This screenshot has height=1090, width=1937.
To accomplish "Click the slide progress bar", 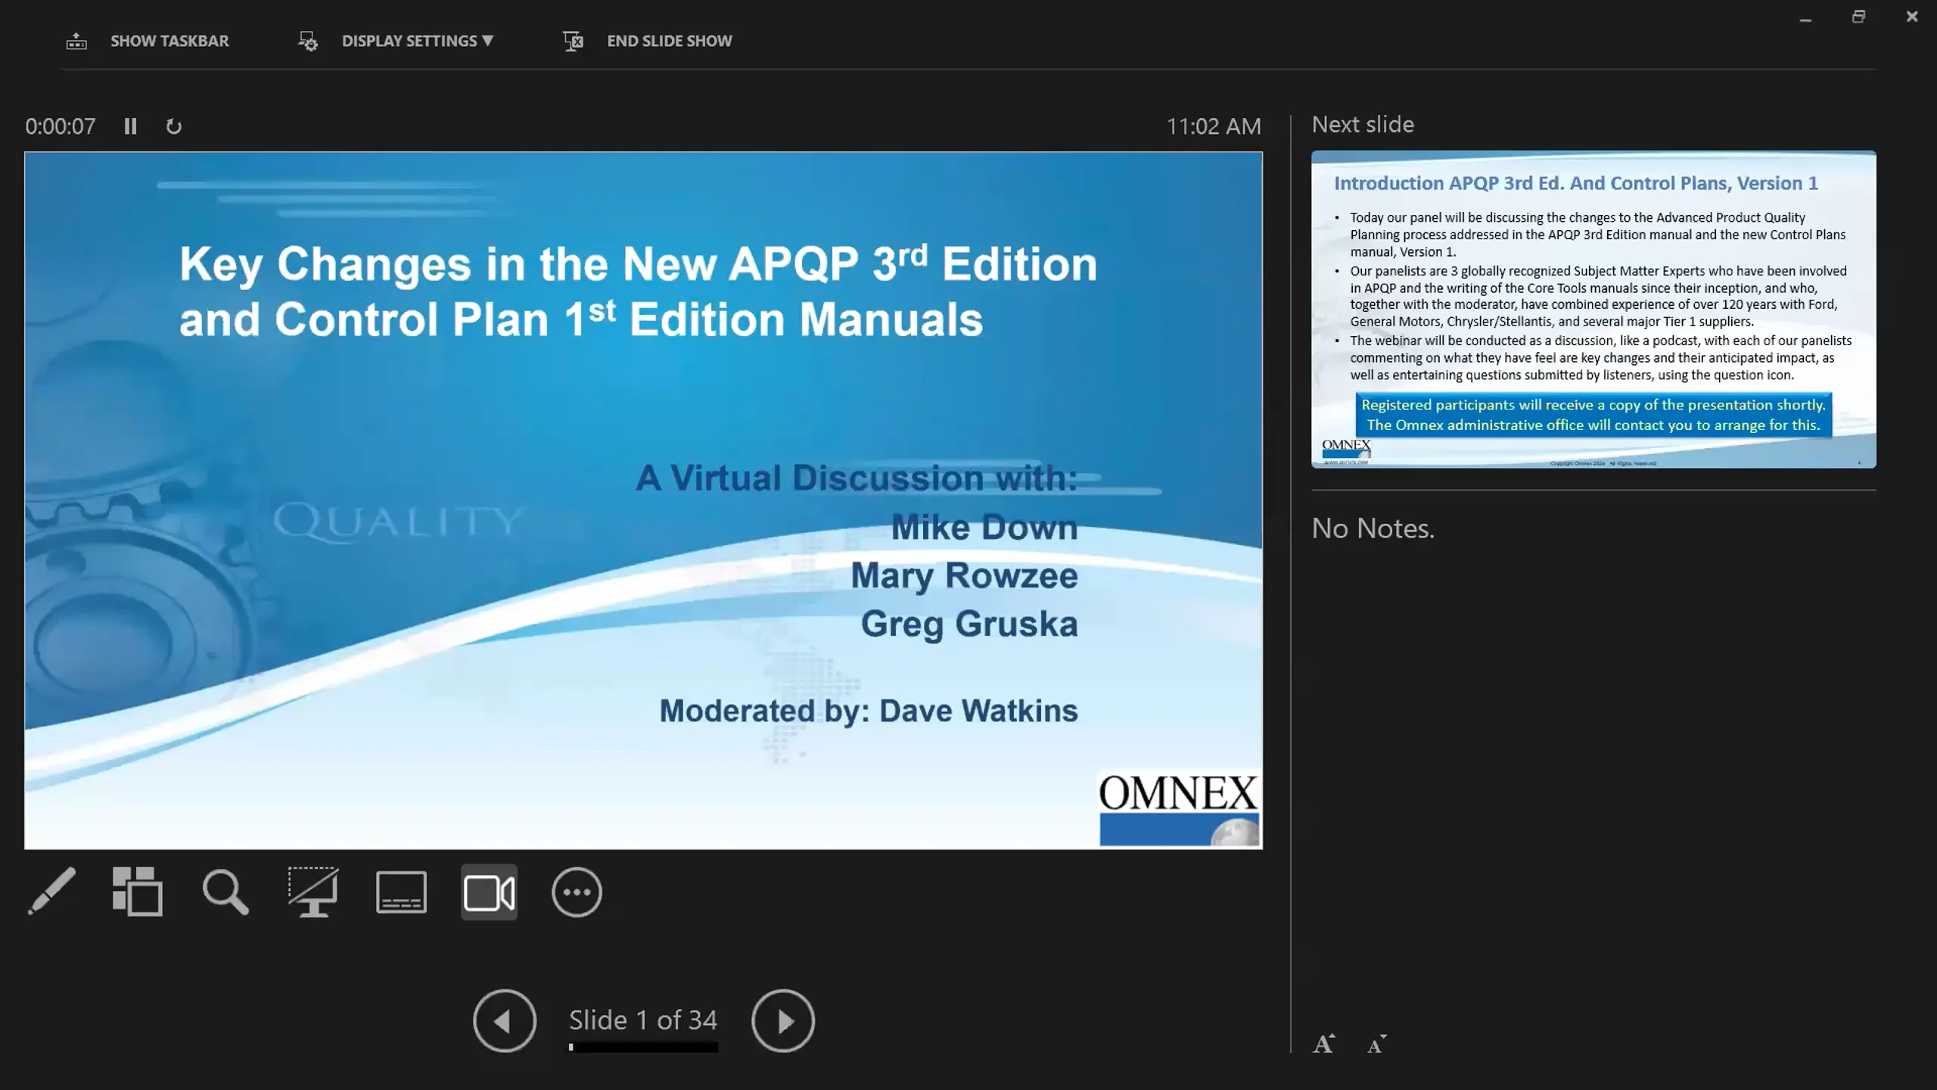I will pos(642,1048).
